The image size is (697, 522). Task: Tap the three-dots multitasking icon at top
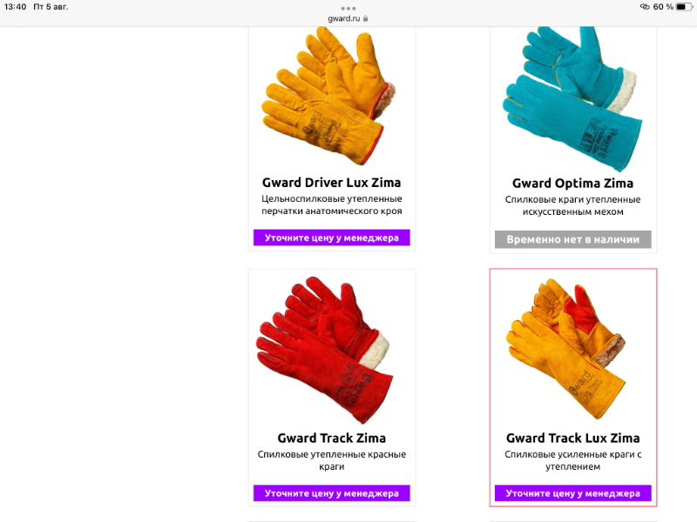point(348,9)
